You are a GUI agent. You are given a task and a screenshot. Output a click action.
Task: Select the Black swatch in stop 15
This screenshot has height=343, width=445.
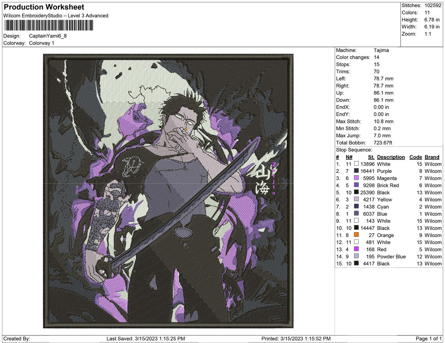point(356,263)
